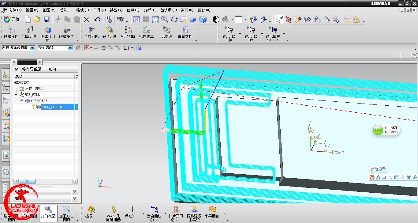
Task: Click the 点(P) point button
Action: [132, 212]
